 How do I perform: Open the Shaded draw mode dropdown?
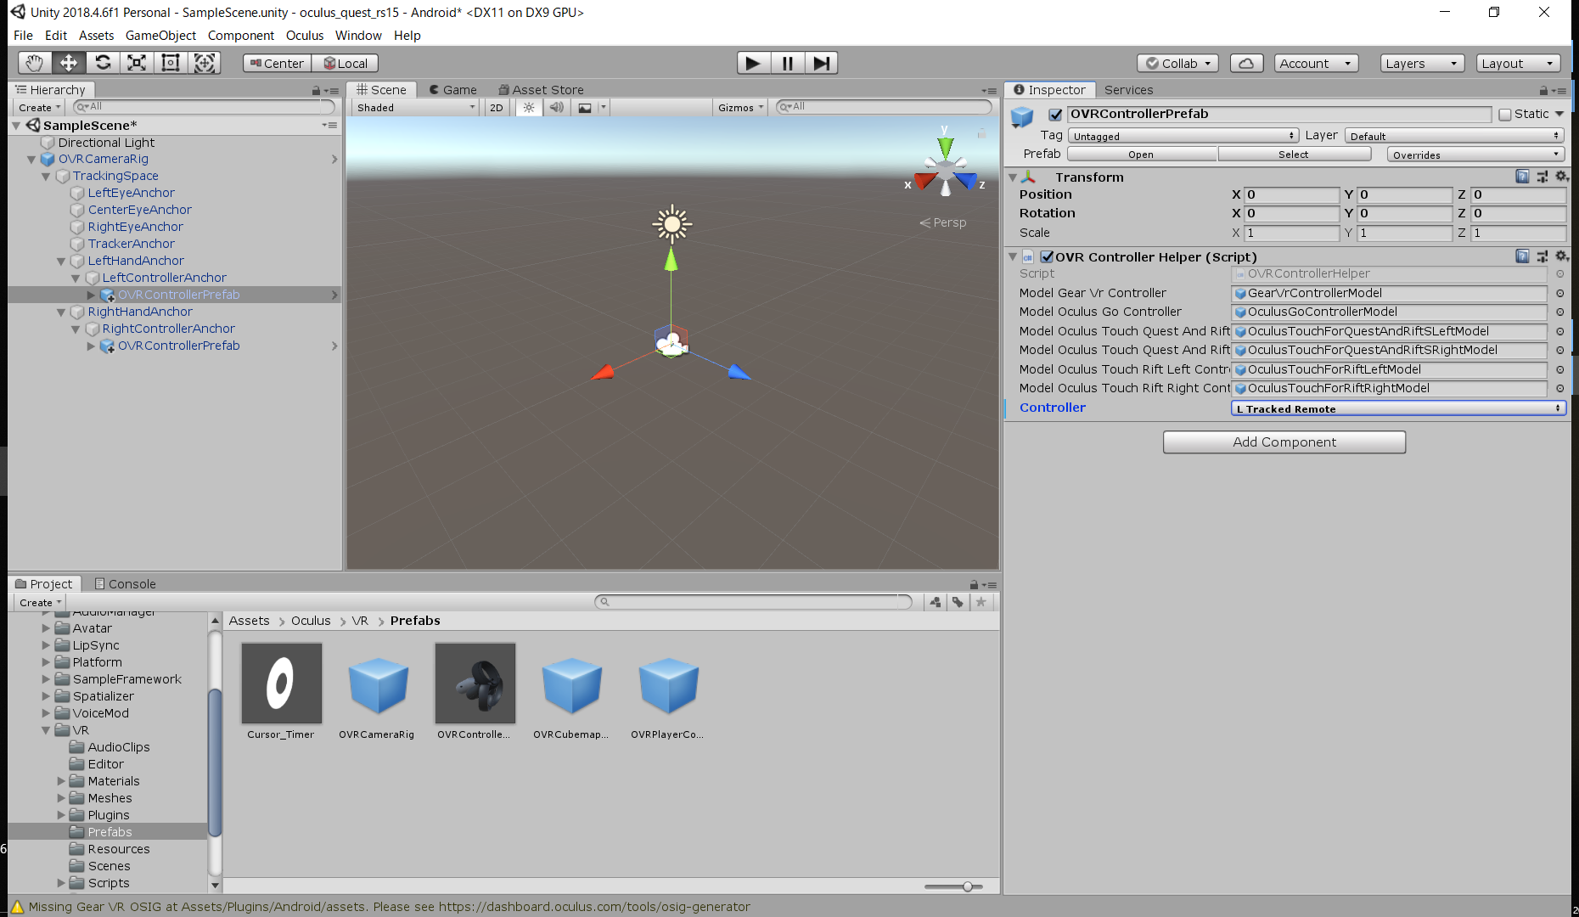coord(415,108)
